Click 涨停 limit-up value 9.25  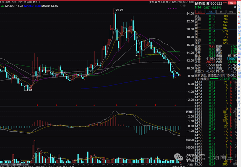(x=212, y=46)
